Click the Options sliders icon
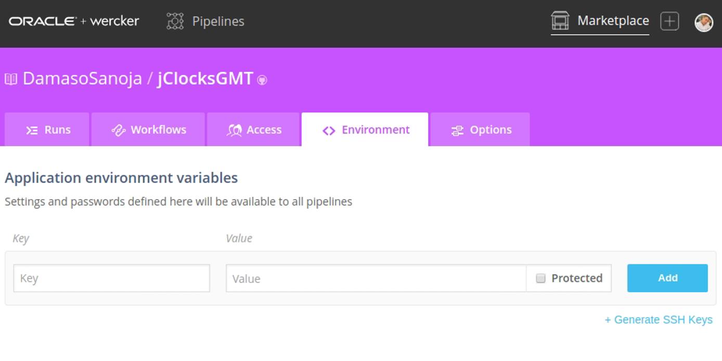The height and width of the screenshot is (361, 722). click(x=457, y=130)
